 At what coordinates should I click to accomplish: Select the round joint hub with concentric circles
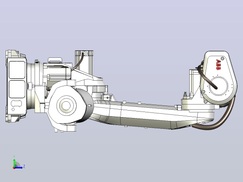point(66,105)
